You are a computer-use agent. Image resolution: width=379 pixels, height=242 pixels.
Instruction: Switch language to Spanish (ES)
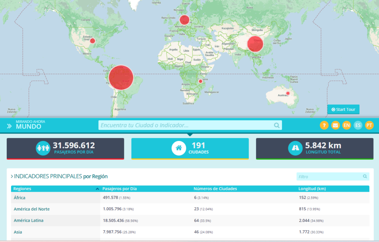(x=358, y=125)
